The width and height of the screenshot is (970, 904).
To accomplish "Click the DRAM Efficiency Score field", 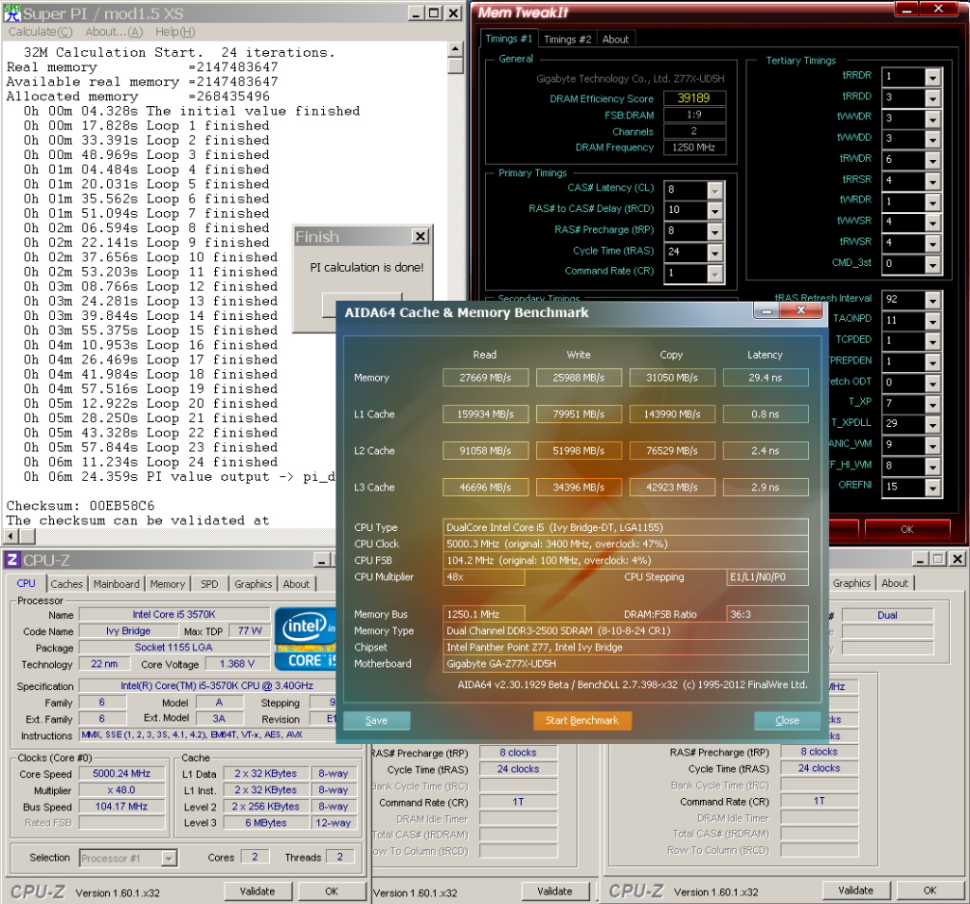I will (700, 98).
